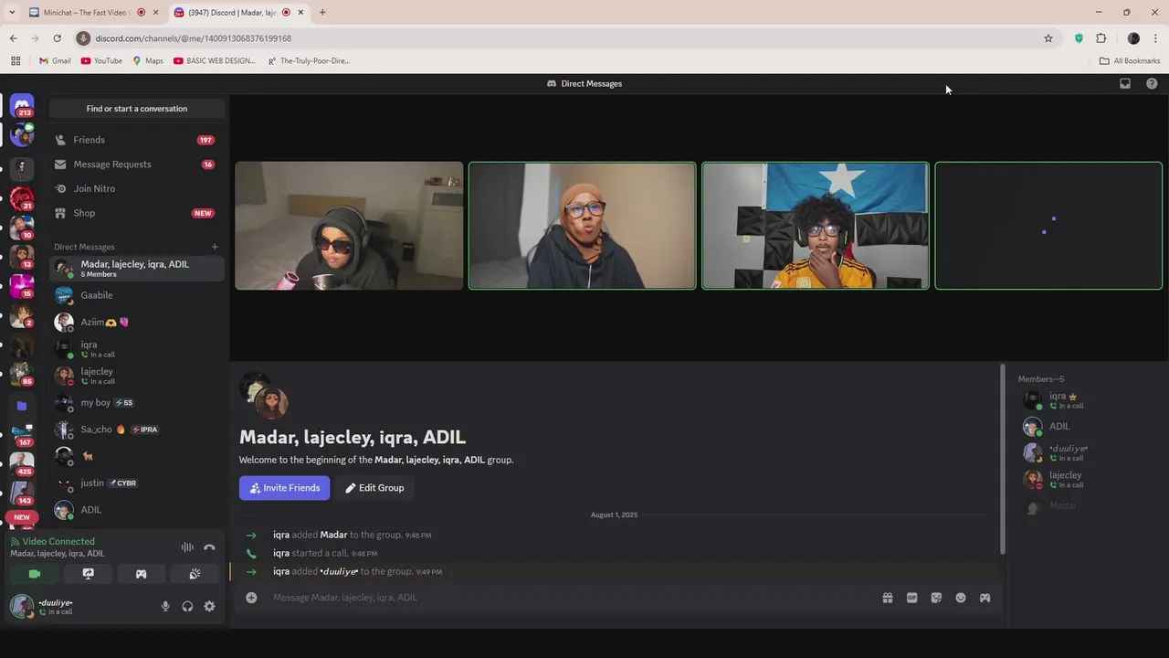Click Madar in the members list
Image resolution: width=1169 pixels, height=658 pixels.
(x=1085, y=506)
